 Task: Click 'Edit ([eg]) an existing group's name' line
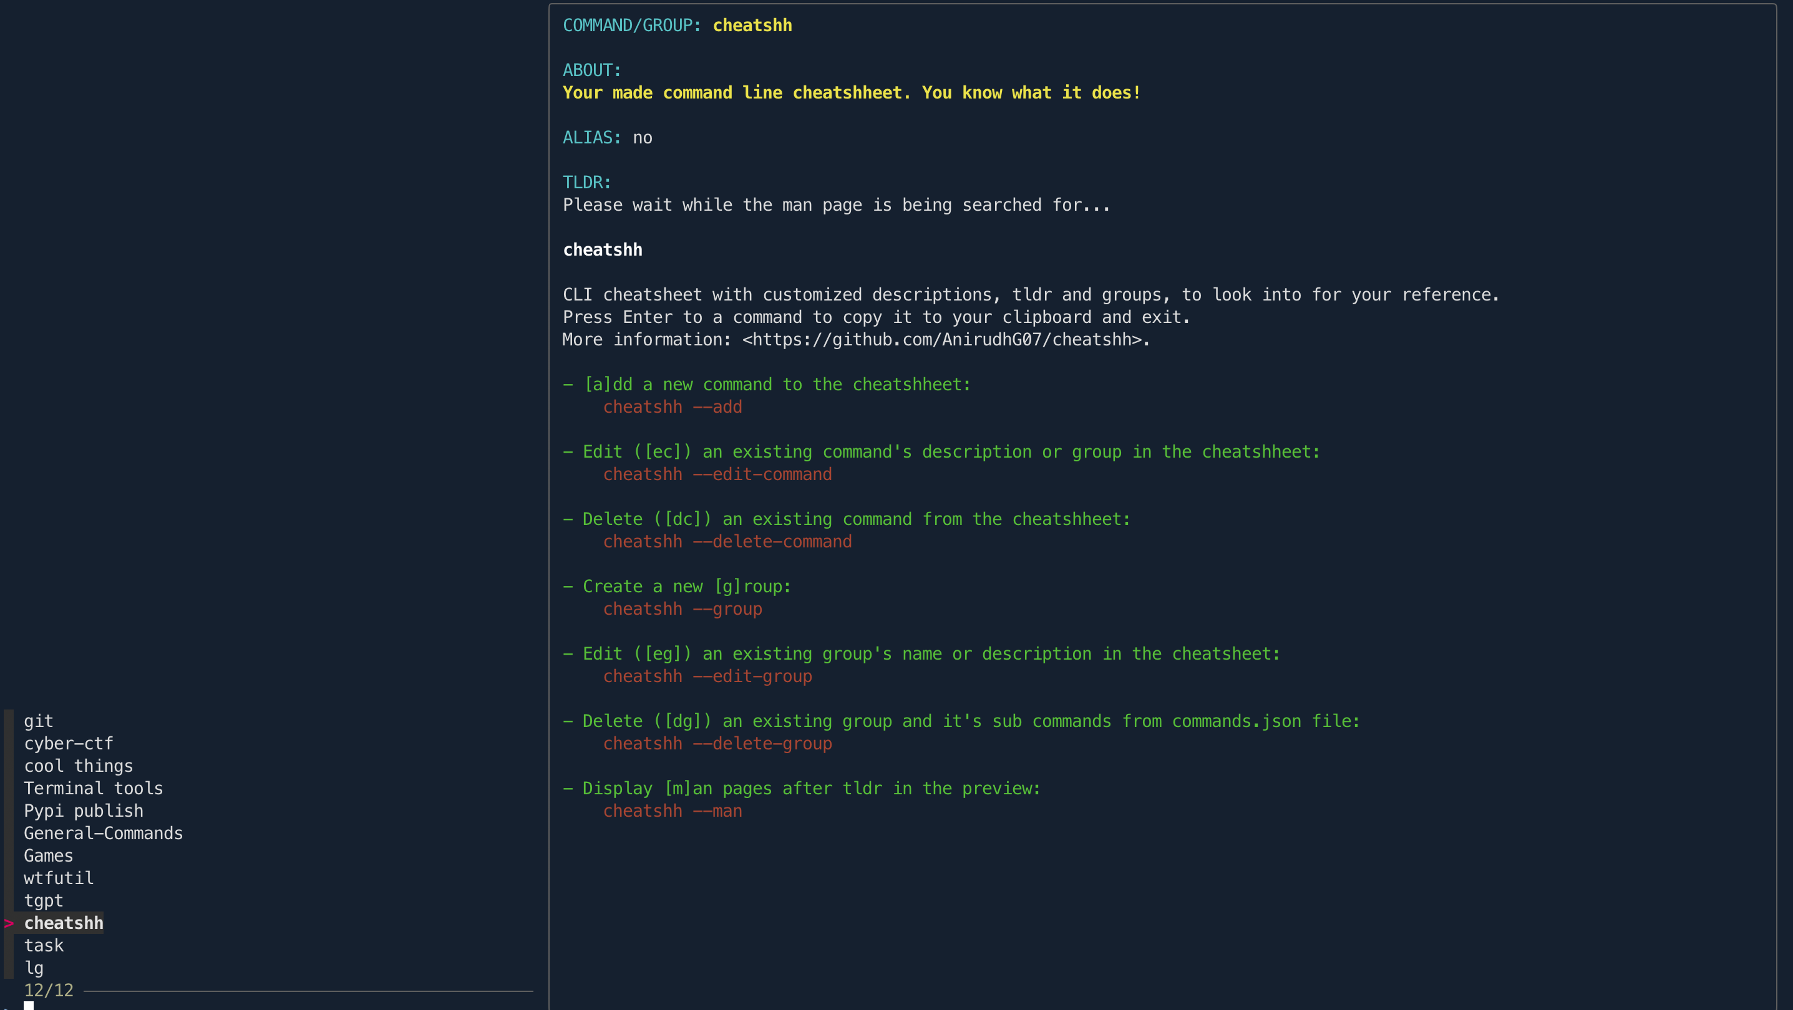pyautogui.click(x=921, y=654)
